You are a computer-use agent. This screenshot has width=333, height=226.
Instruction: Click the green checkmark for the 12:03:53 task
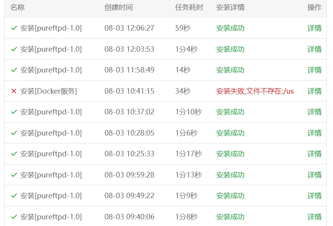pyautogui.click(x=14, y=49)
